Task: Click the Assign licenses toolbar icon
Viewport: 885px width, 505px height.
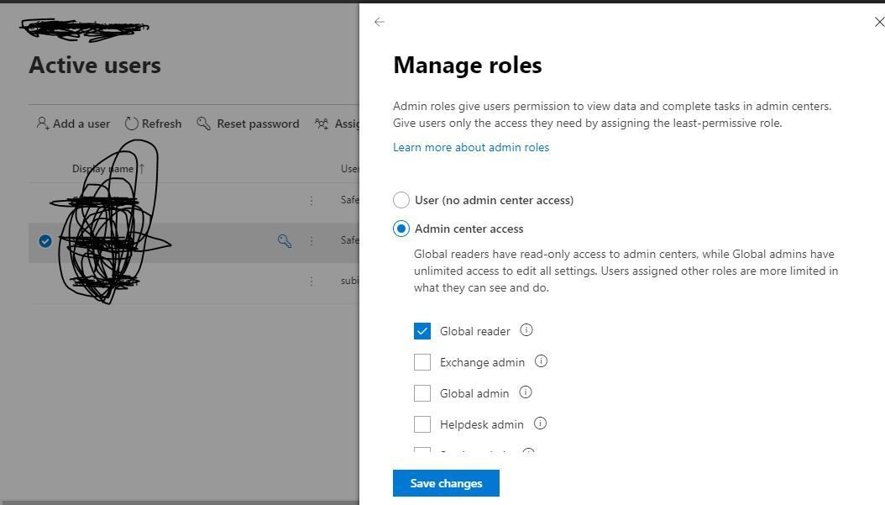Action: [x=322, y=124]
